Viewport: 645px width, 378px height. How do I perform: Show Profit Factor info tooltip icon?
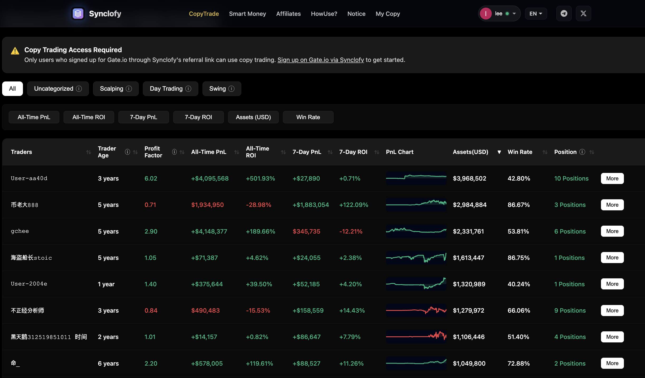pos(174,152)
